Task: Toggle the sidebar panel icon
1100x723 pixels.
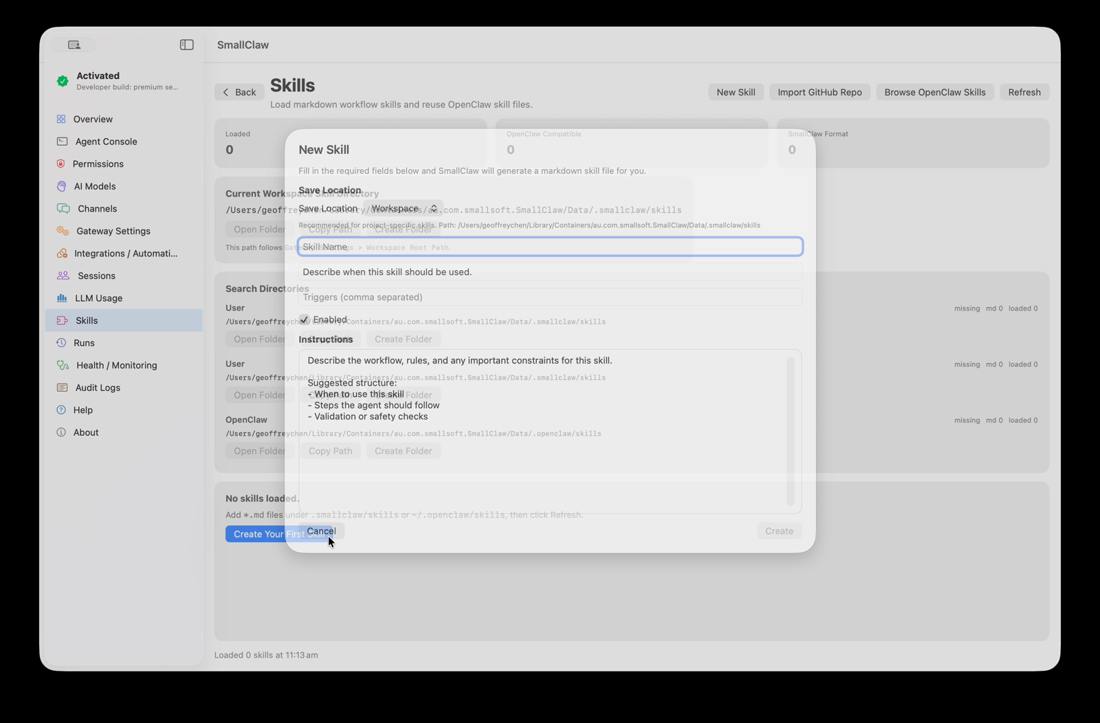Action: click(x=186, y=45)
